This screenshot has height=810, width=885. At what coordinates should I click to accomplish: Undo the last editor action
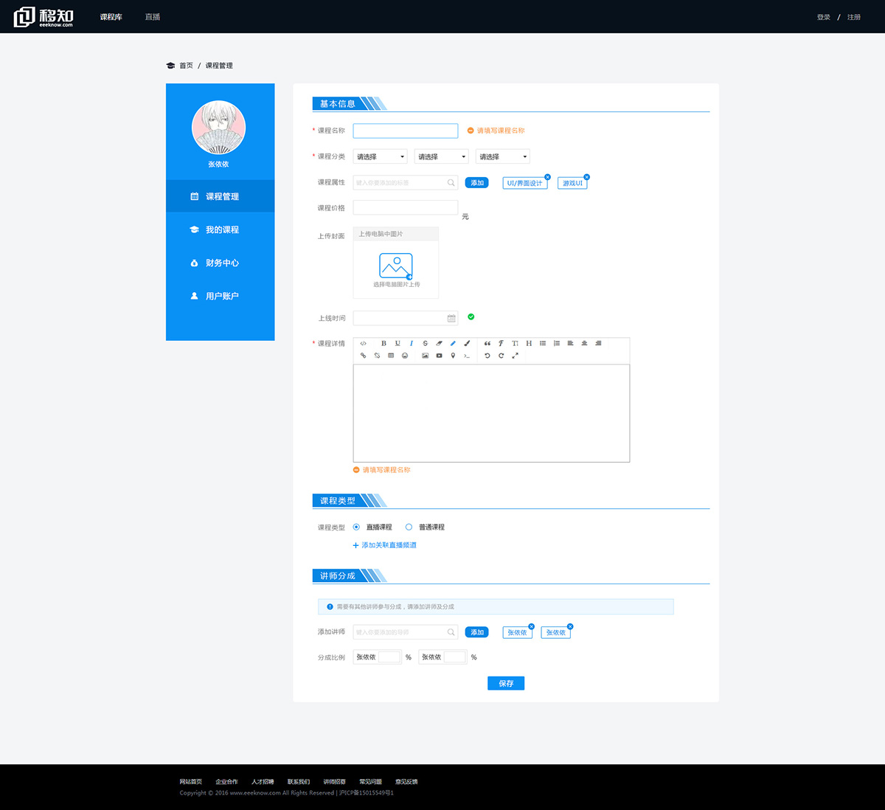[487, 356]
